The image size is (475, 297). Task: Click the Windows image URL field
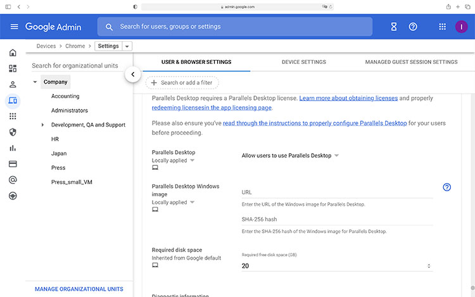point(337,193)
